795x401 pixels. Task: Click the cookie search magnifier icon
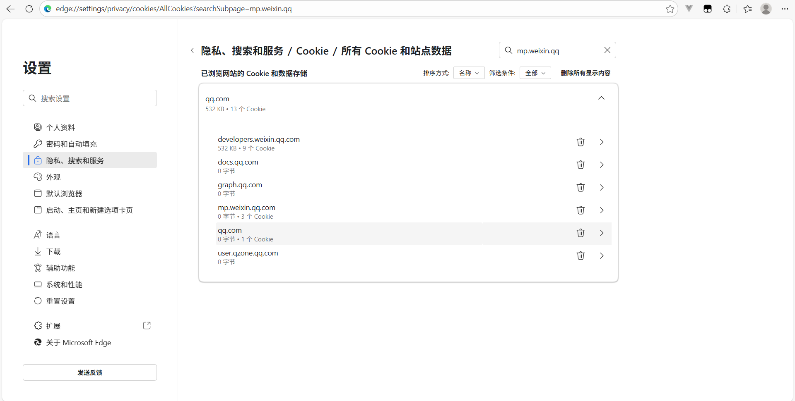508,50
